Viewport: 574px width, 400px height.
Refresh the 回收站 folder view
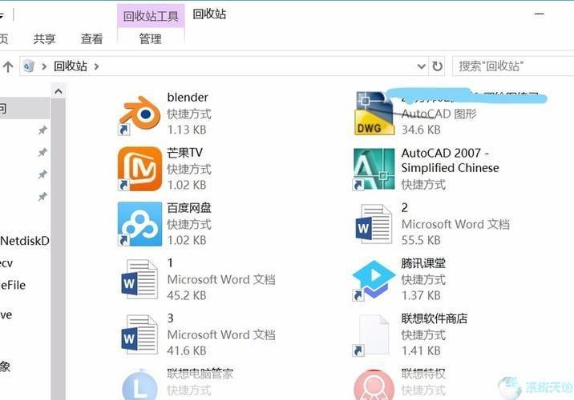click(437, 66)
